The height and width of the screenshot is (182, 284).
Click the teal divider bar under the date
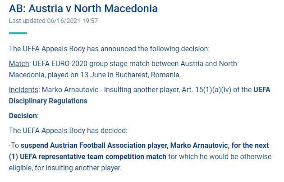point(18,33)
